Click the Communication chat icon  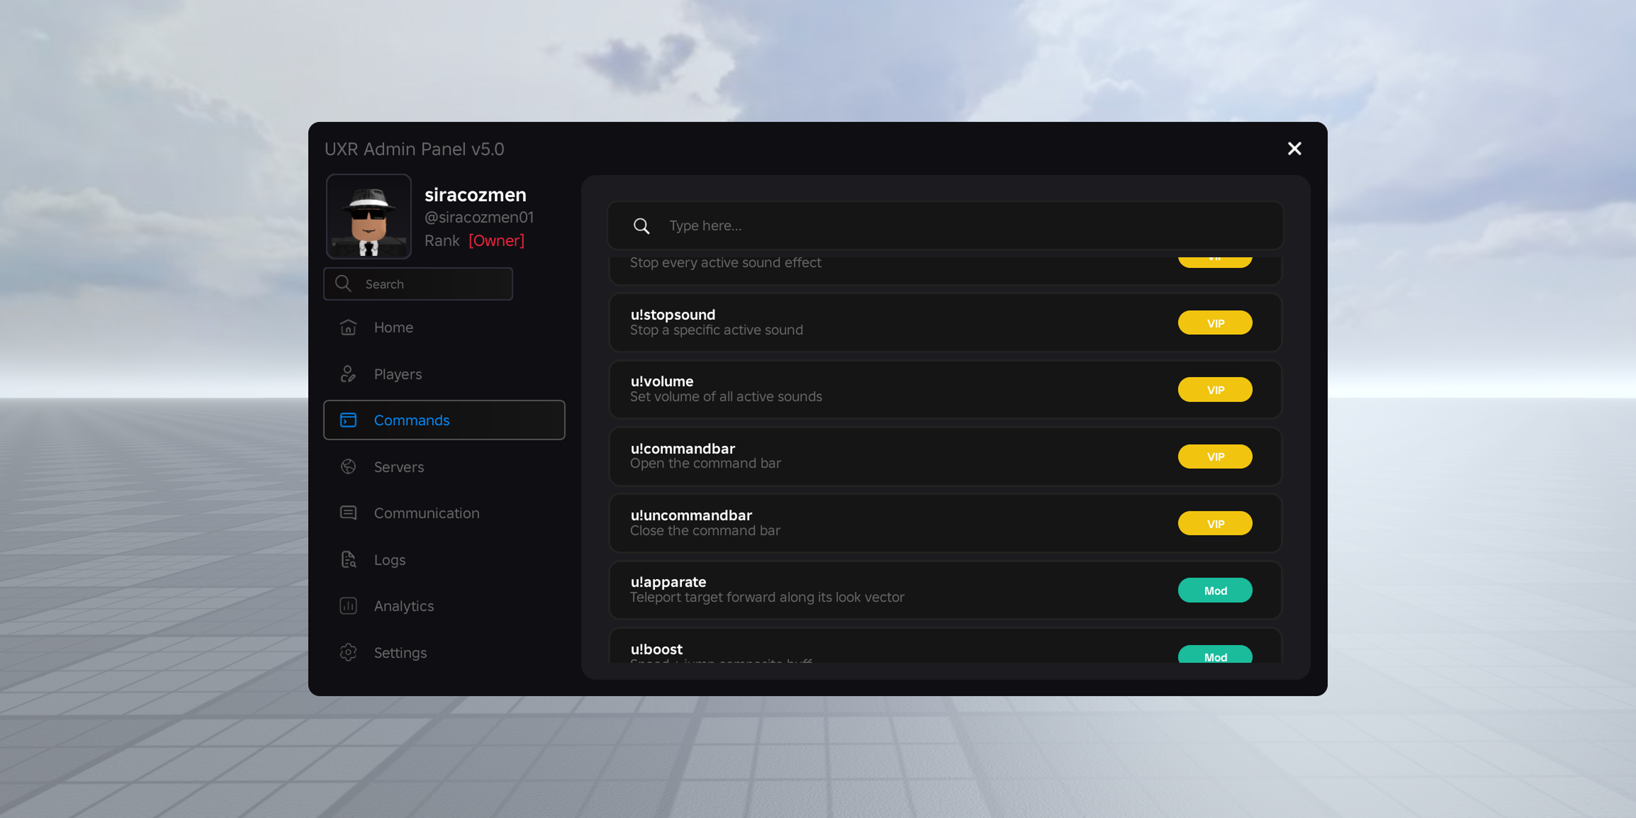click(348, 513)
